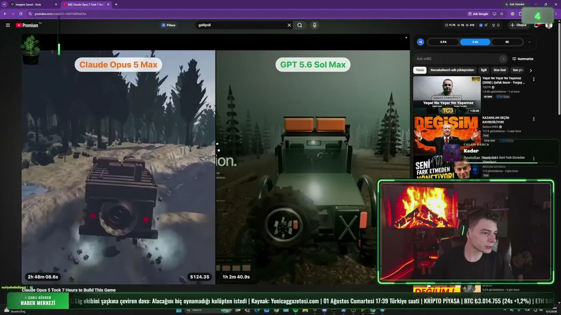Reload the current browser page
Image resolution: width=561 pixels, height=315 pixels.
21,14
